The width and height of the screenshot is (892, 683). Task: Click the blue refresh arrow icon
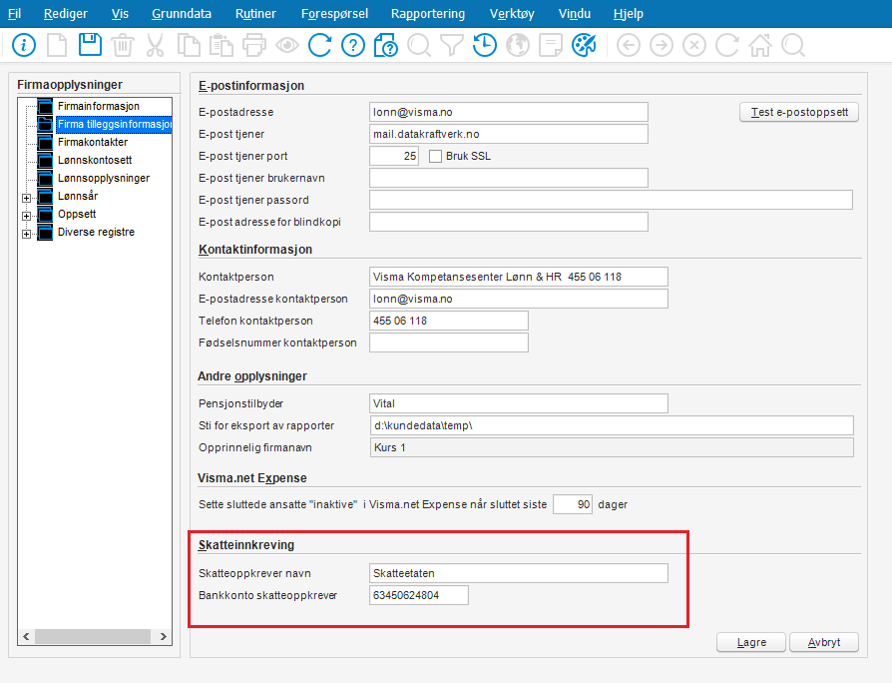pos(319,45)
